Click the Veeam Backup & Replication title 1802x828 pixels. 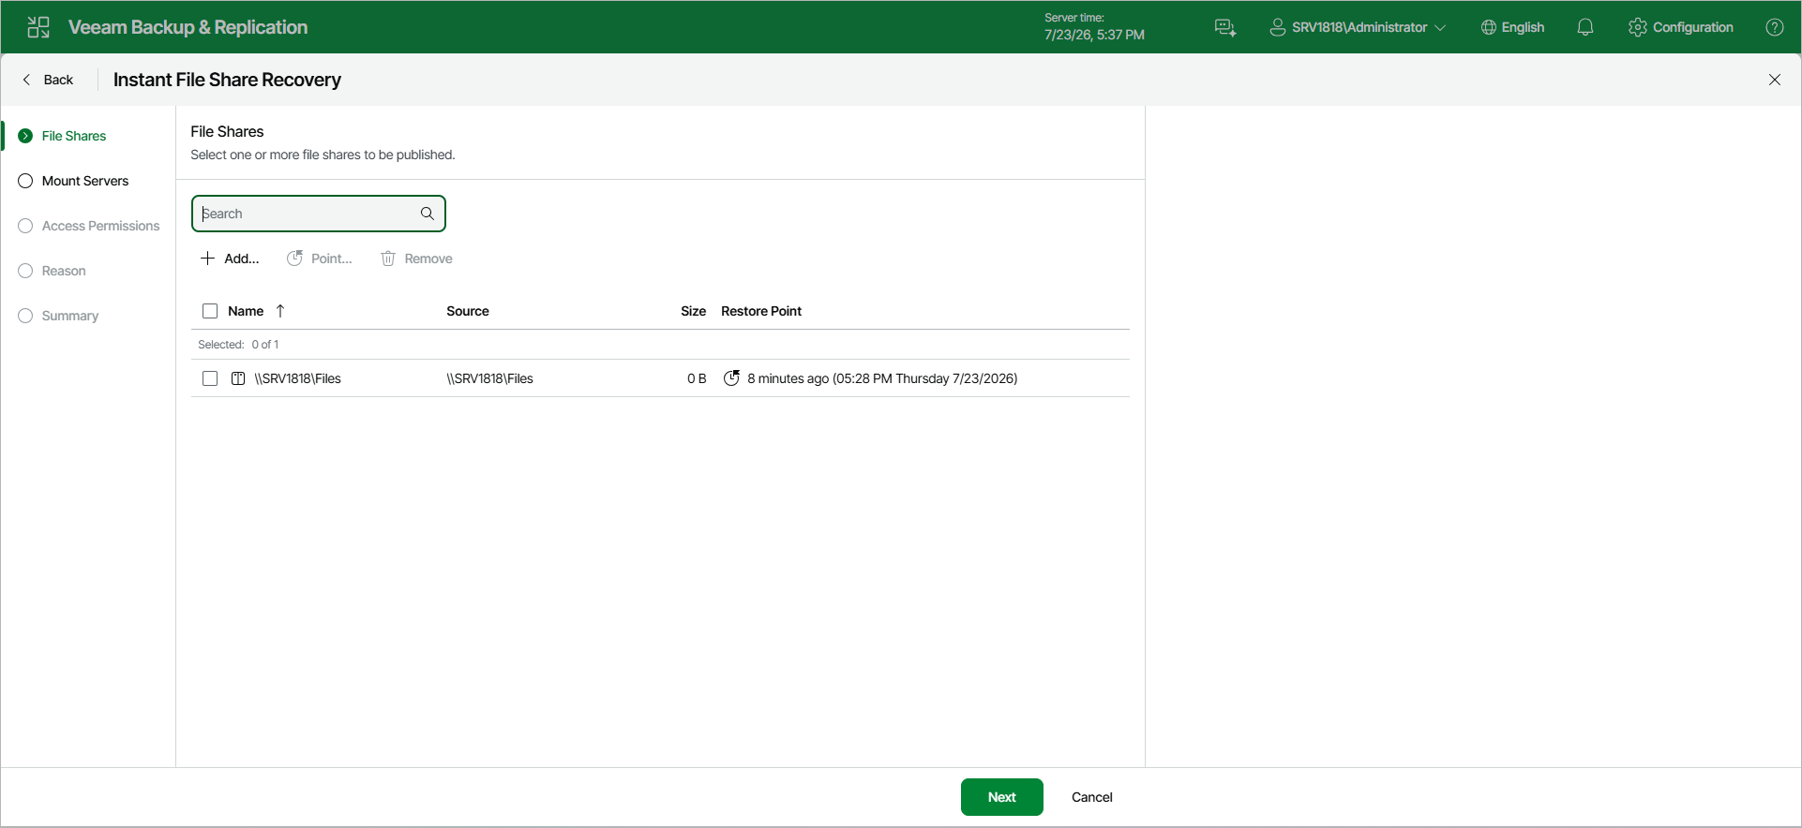pyautogui.click(x=188, y=27)
